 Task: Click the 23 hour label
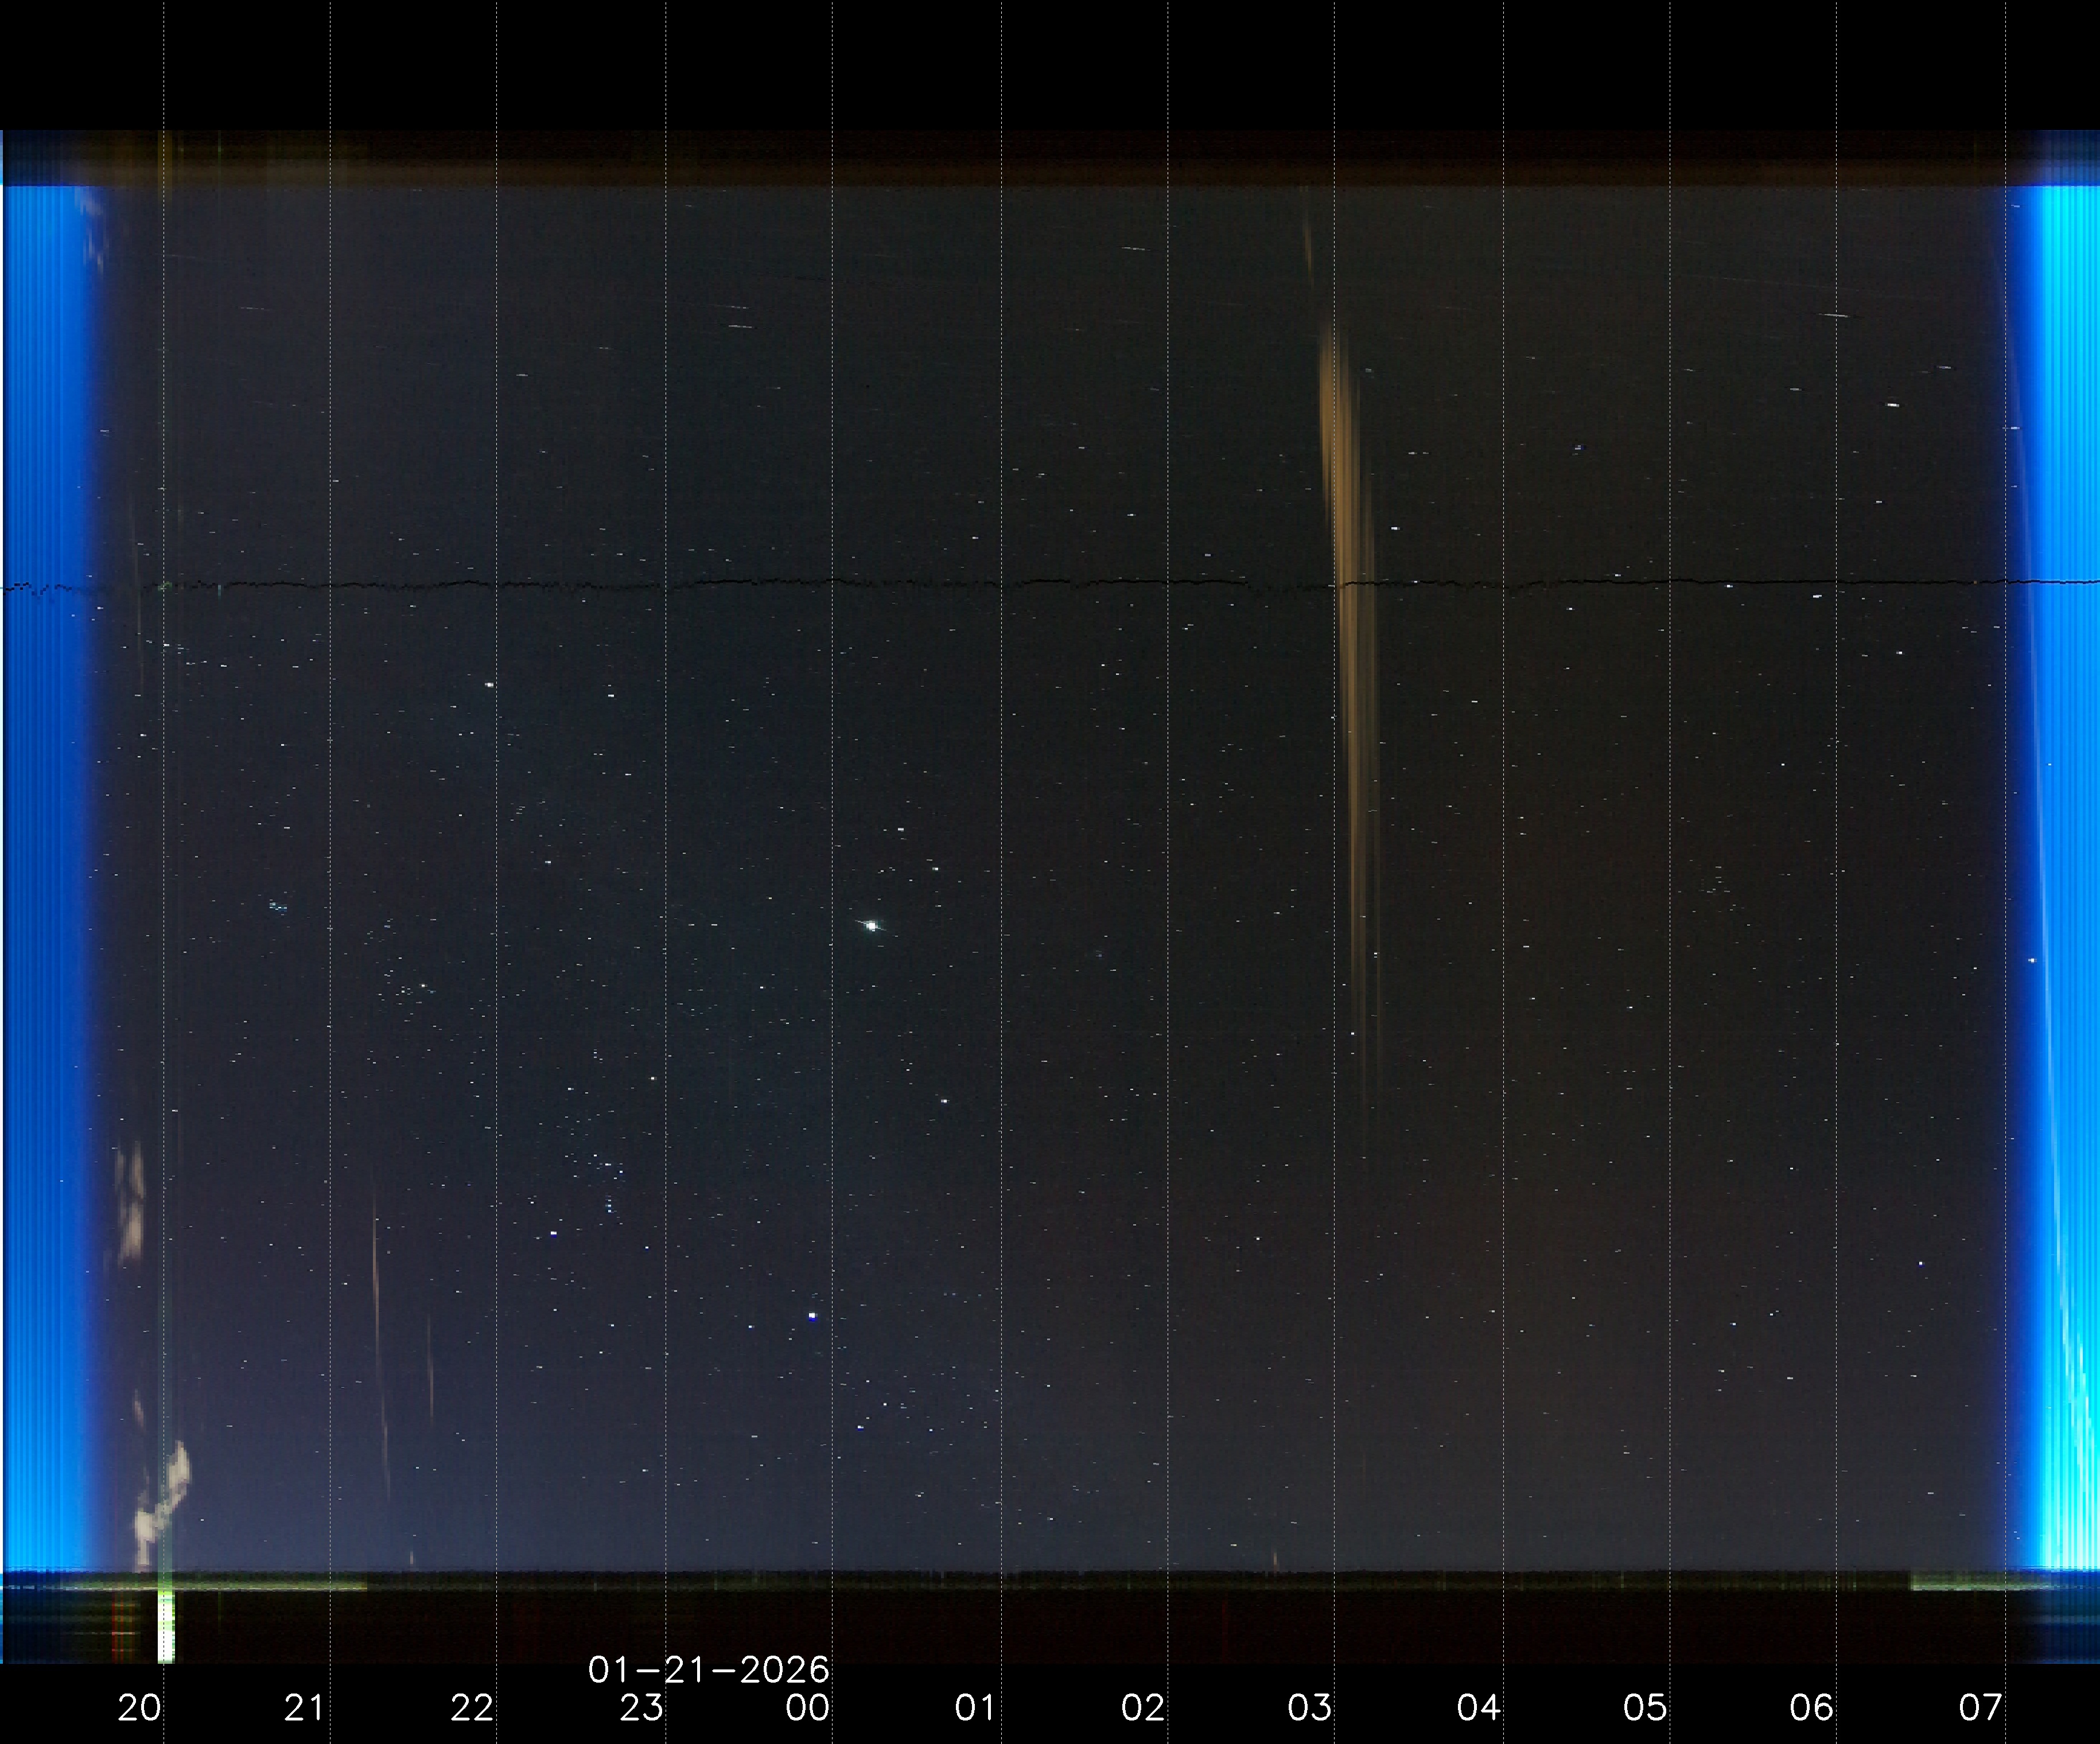tap(640, 1708)
